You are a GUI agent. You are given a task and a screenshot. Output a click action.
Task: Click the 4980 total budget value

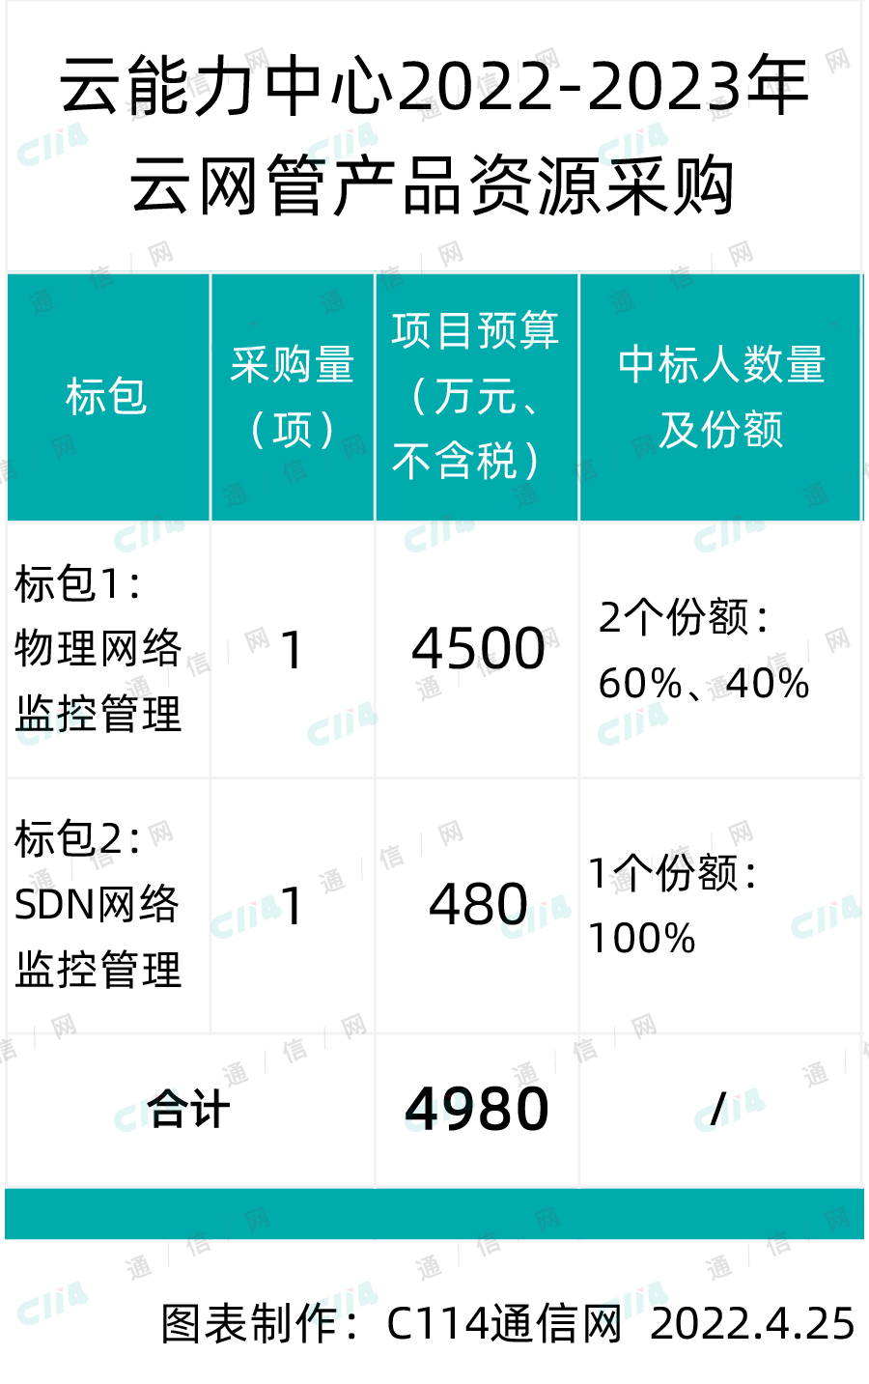[x=477, y=1109]
